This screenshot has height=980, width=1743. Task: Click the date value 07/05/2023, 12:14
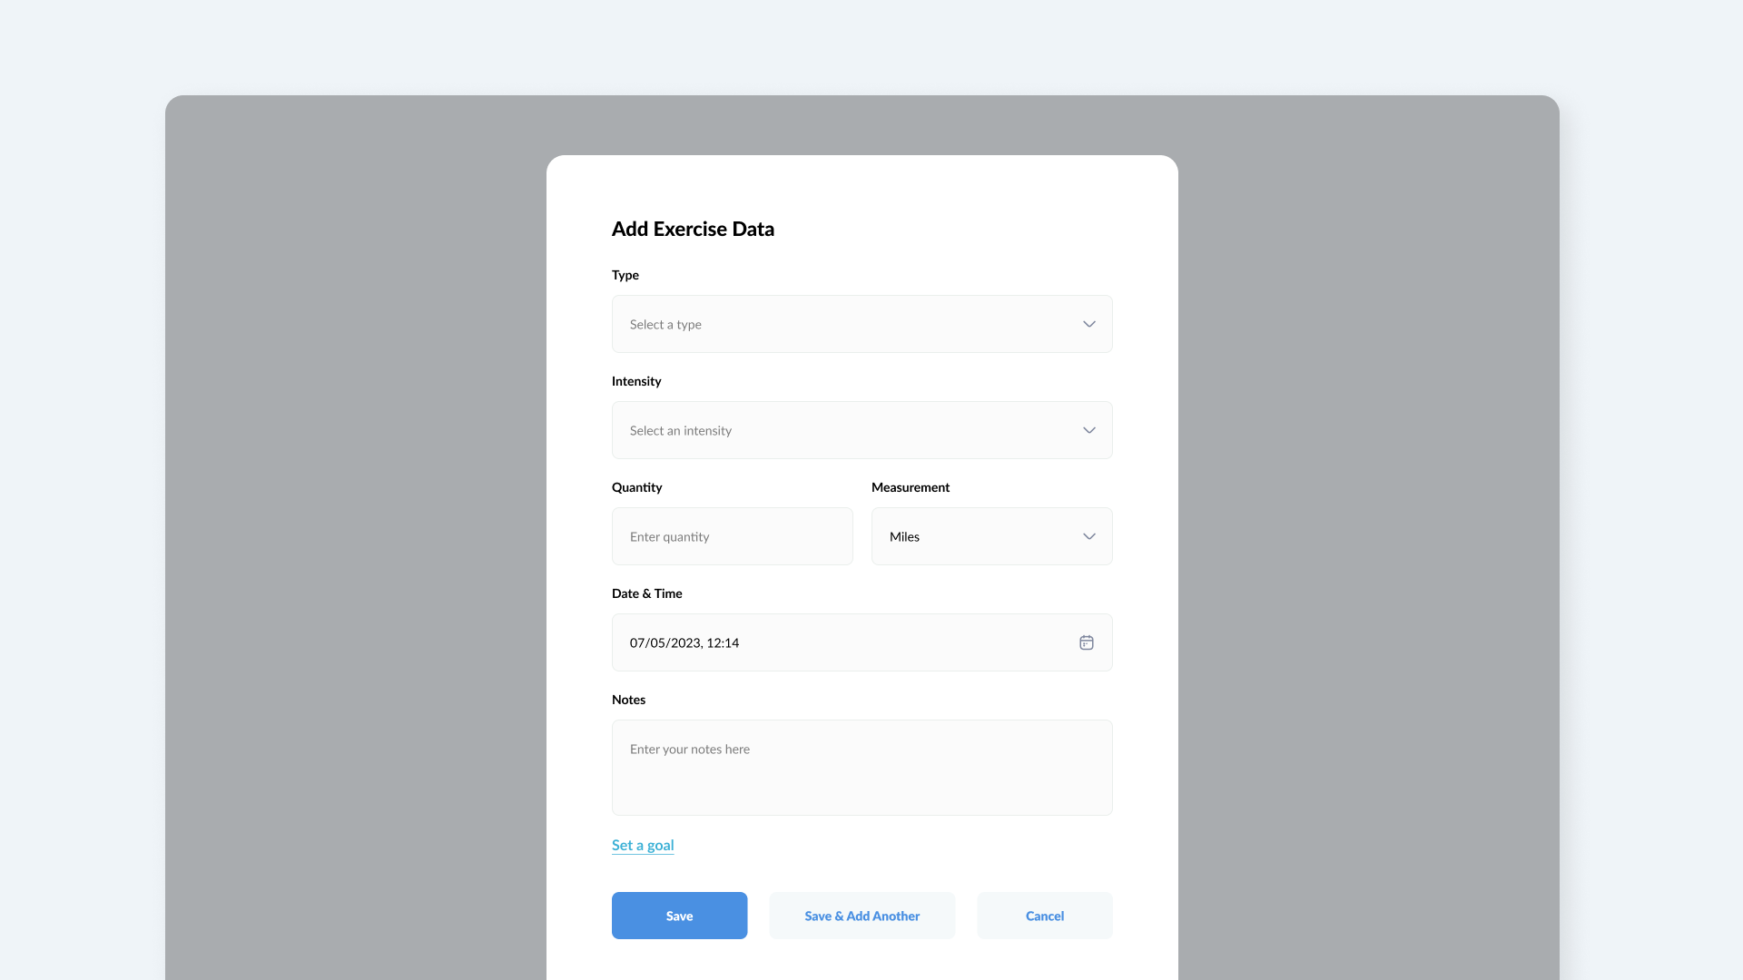pos(684,642)
